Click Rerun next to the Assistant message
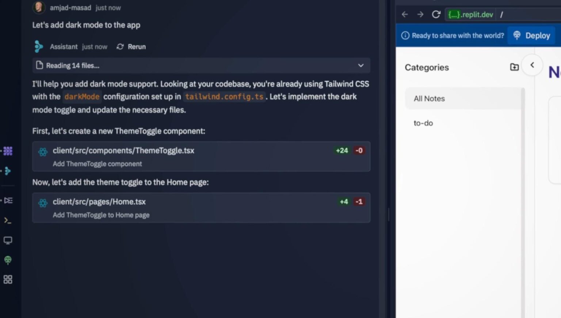561x318 pixels. point(131,46)
